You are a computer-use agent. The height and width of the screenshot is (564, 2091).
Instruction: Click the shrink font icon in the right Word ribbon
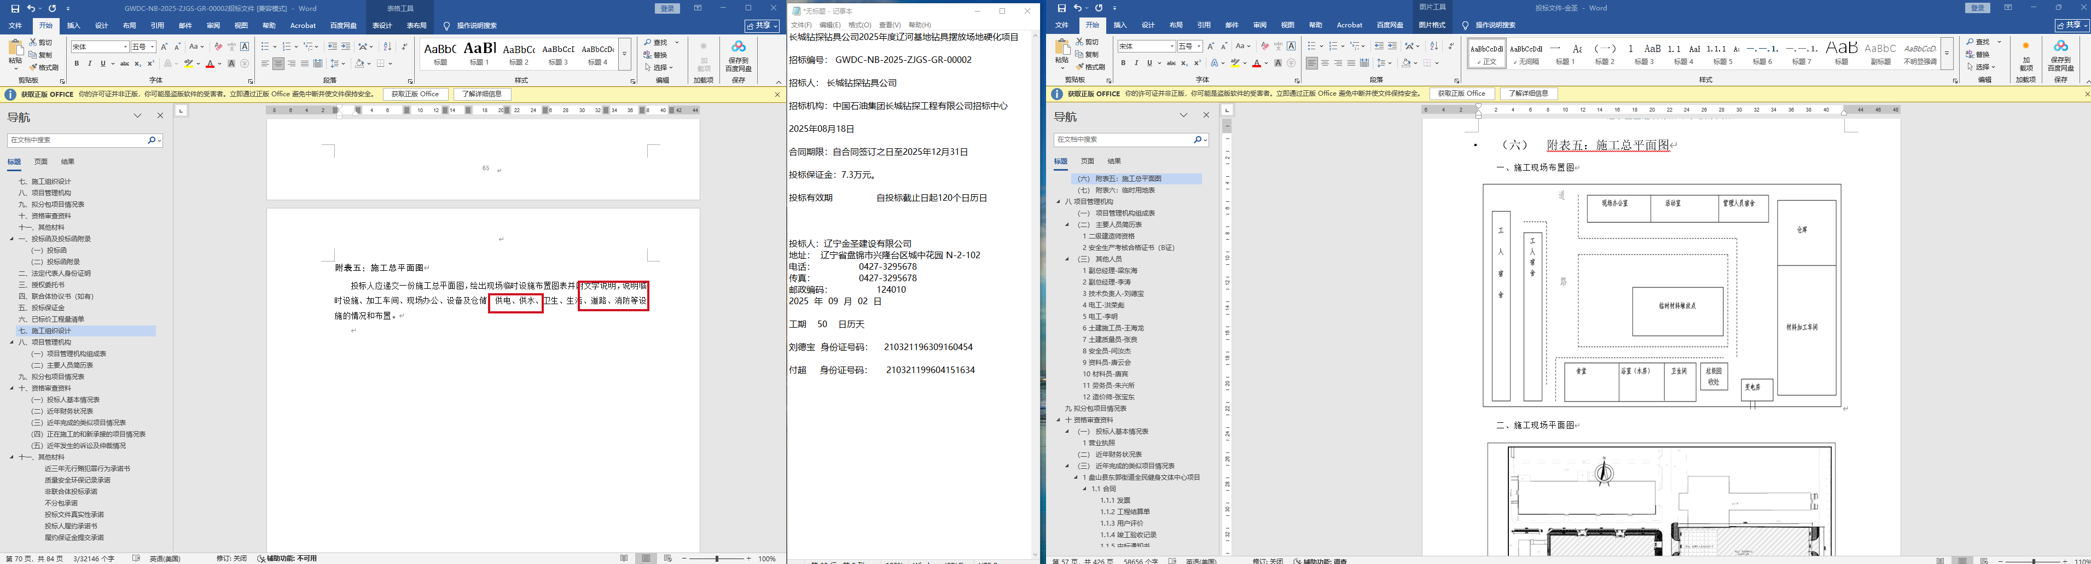coord(1224,46)
